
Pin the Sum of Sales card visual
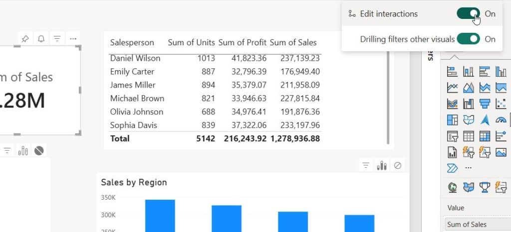pyautogui.click(x=25, y=39)
